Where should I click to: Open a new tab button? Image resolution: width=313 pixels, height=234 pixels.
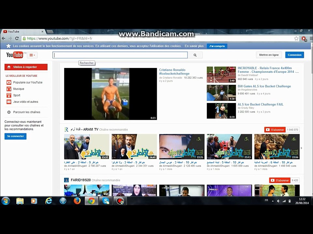click(50, 32)
